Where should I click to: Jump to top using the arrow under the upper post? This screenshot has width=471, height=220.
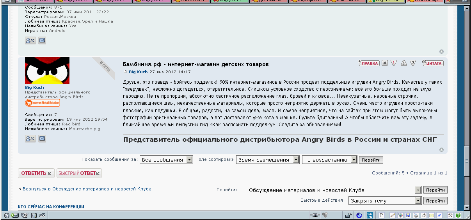click(x=441, y=51)
